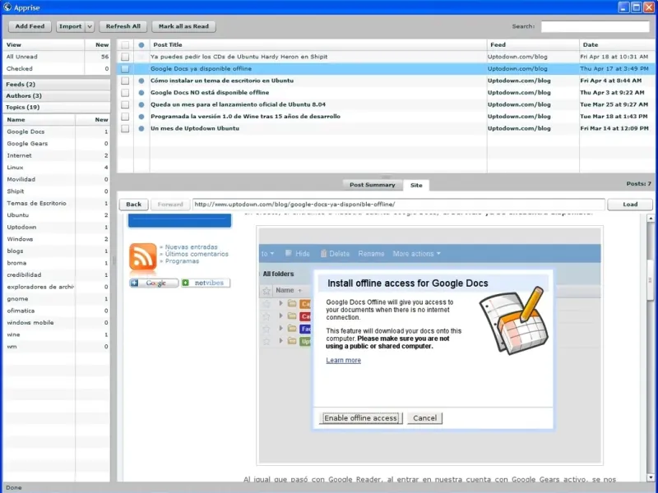Click the View column header
The image size is (658, 493).
pos(44,45)
